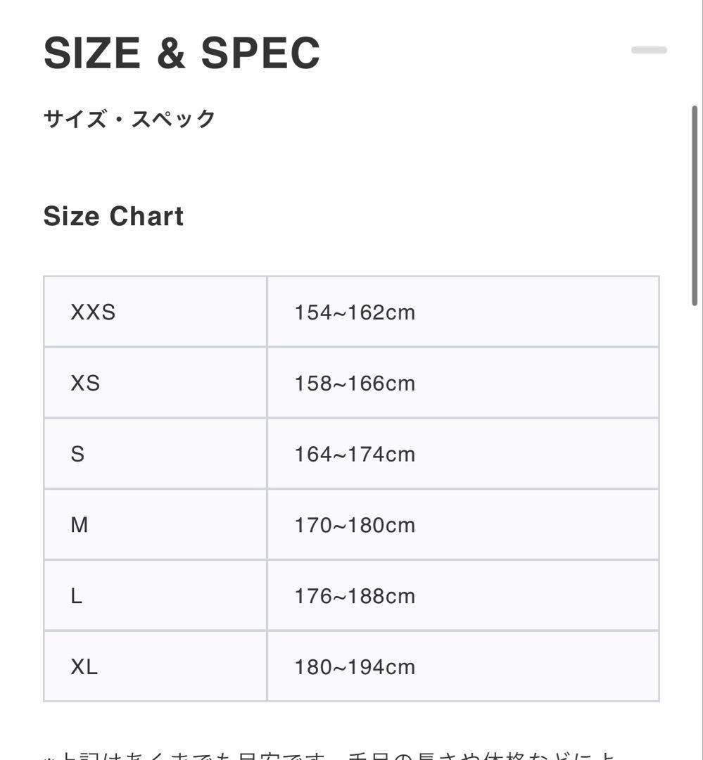Click the vertical page scrollbar
The height and width of the screenshot is (760, 703).
point(694,205)
